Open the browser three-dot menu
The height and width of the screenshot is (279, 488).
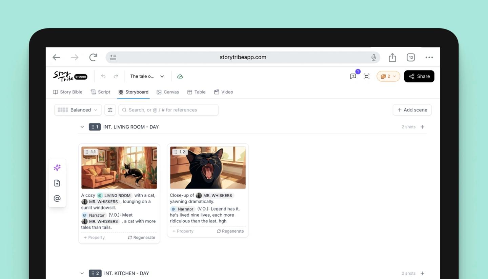coord(429,57)
